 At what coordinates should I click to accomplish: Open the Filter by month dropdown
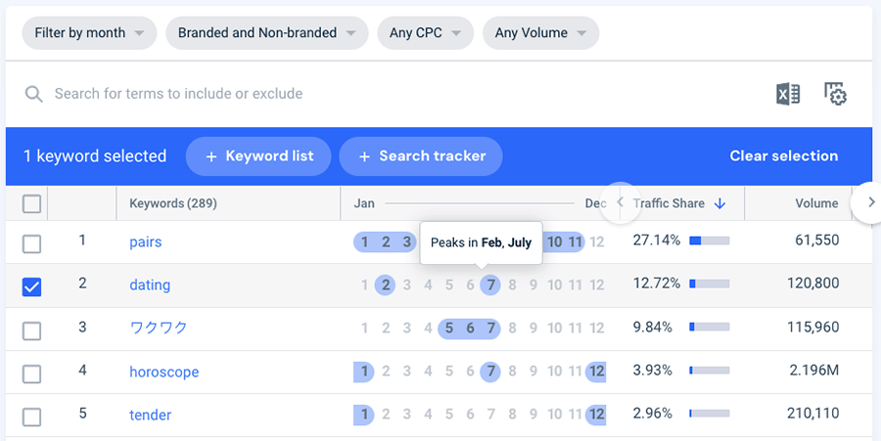coord(89,33)
